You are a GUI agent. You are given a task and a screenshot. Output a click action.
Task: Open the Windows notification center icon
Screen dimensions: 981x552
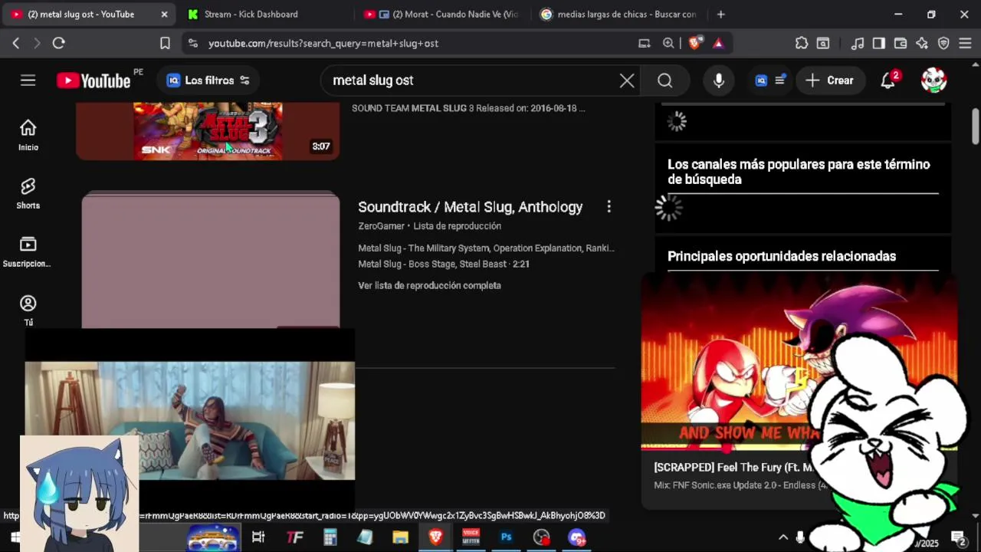click(958, 537)
